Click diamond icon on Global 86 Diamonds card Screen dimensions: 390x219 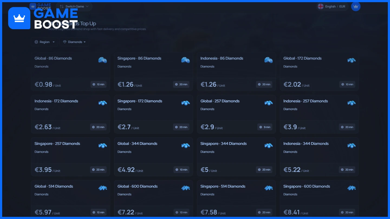pyautogui.click(x=102, y=60)
